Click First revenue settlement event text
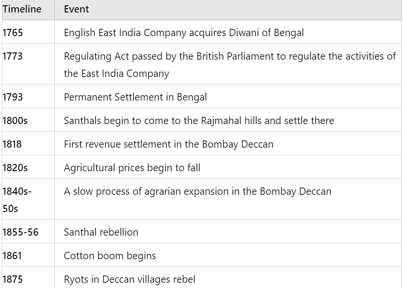 pyautogui.click(x=169, y=144)
